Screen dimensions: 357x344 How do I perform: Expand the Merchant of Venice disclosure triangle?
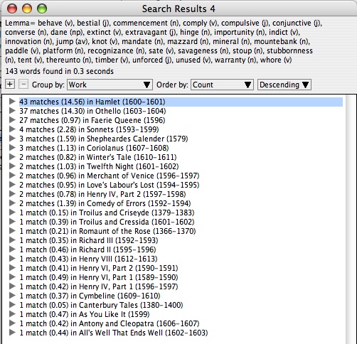click(x=12, y=176)
